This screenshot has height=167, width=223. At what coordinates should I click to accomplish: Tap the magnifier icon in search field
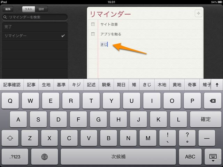pos(5,17)
